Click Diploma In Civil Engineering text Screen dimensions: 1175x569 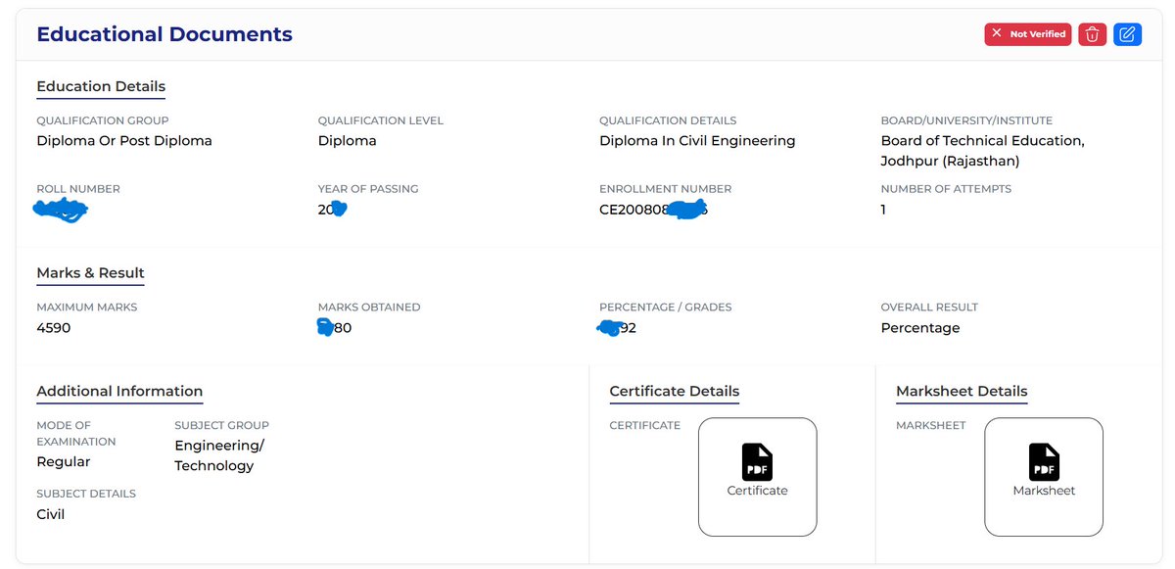coord(697,141)
